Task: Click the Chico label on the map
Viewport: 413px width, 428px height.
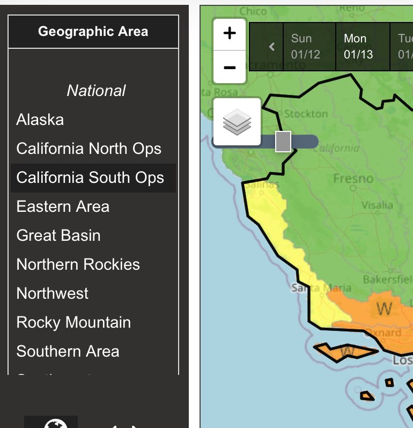Action: tap(253, 11)
